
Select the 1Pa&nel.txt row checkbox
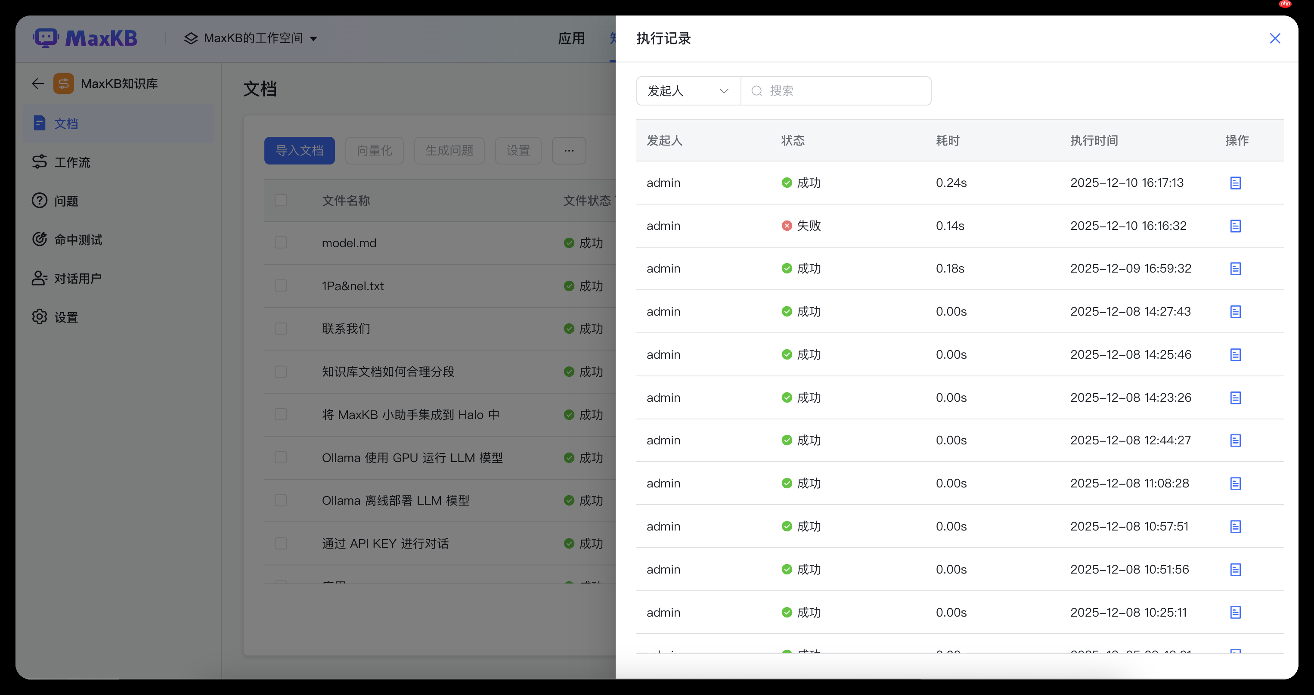(x=281, y=285)
